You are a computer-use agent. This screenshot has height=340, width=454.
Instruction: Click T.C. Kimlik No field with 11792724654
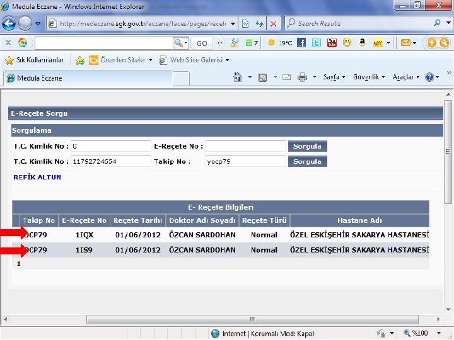point(111,161)
